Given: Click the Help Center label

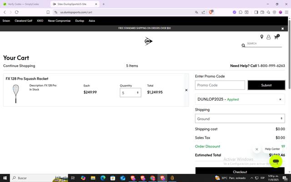Looking at the screenshot, I should [272, 149].
